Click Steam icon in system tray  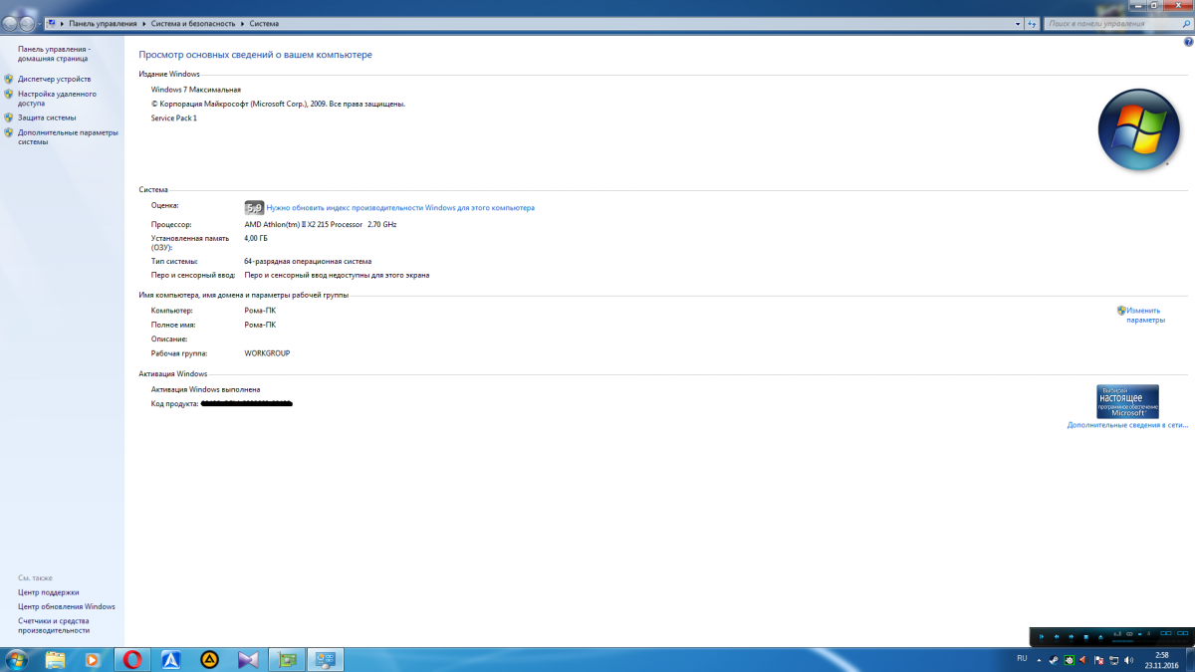point(1054,660)
